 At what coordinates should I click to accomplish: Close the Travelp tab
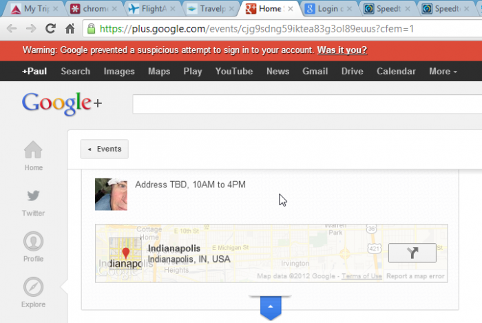click(231, 9)
